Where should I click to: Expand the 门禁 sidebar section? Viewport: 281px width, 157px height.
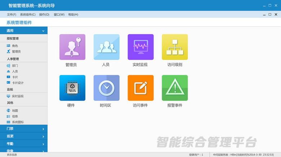24,128
